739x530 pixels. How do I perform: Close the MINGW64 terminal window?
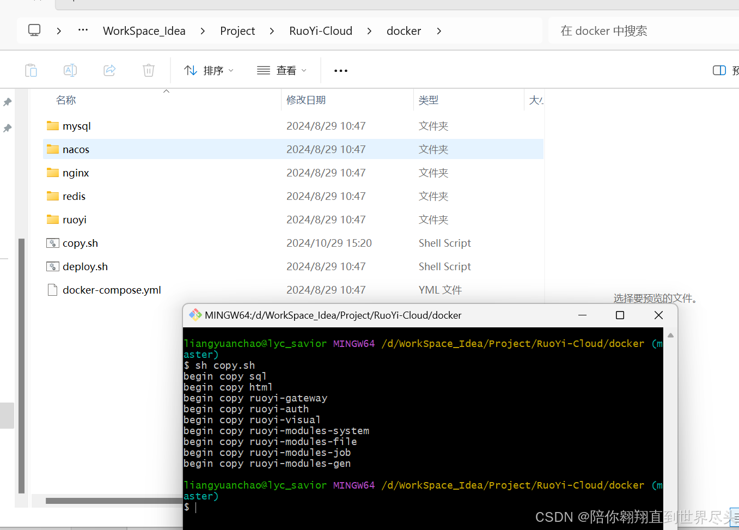[658, 315]
